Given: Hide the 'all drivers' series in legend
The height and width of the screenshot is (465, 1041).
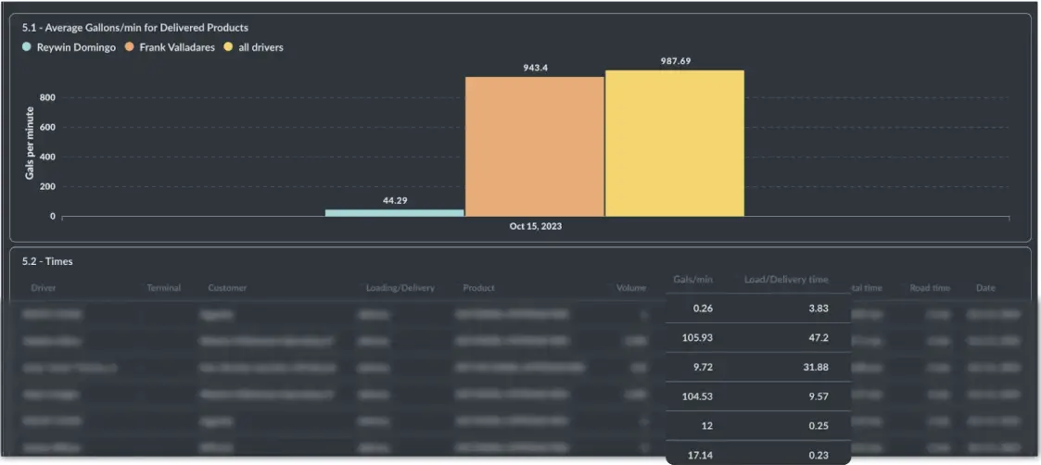Looking at the screenshot, I should (x=260, y=47).
